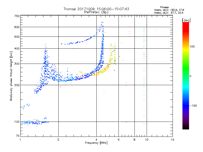Pick the blue colorbar band near -100

click(x=185, y=105)
